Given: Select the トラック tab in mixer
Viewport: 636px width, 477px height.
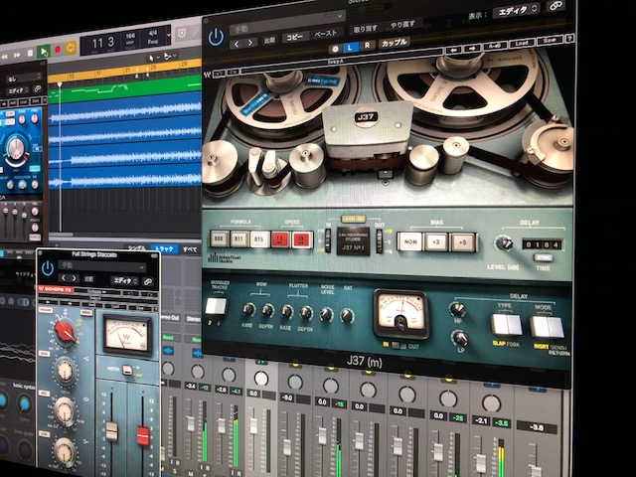Looking at the screenshot, I should [x=165, y=248].
